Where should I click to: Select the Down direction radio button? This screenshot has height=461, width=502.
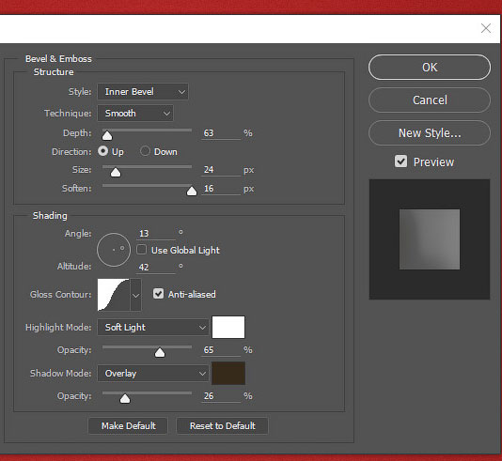(x=145, y=151)
